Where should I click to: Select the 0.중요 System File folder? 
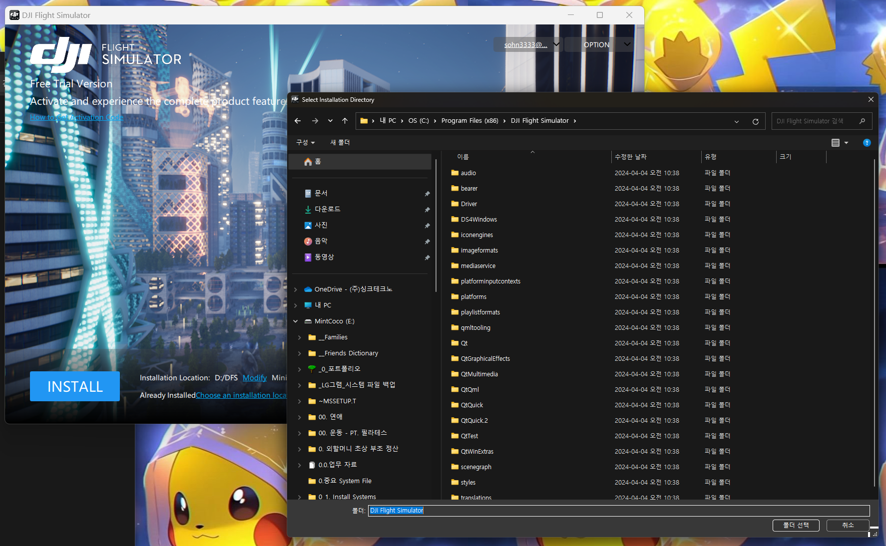(x=345, y=481)
